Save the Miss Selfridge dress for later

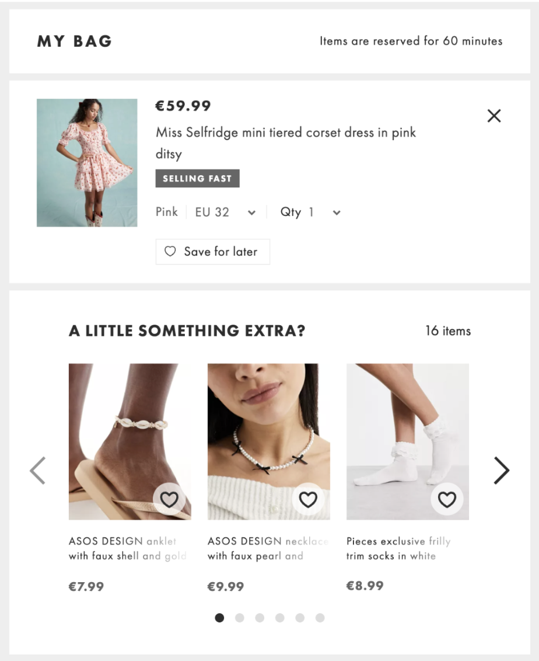(212, 252)
